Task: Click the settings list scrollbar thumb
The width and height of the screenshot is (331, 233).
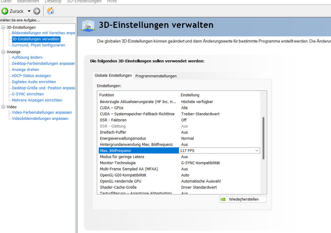Action: click(263, 138)
